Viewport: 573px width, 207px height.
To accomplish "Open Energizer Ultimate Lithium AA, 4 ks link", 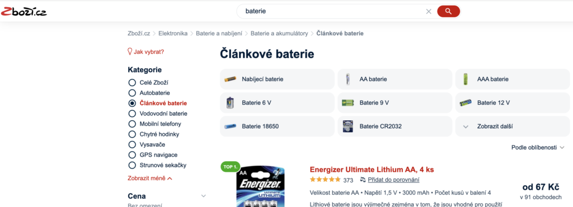I will (372, 170).
